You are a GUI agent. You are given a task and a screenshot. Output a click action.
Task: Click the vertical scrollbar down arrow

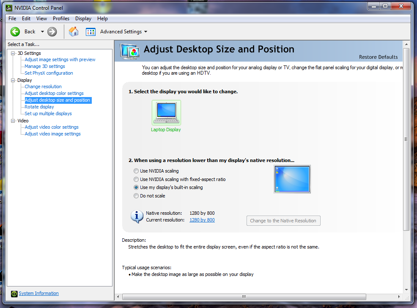click(x=406, y=290)
